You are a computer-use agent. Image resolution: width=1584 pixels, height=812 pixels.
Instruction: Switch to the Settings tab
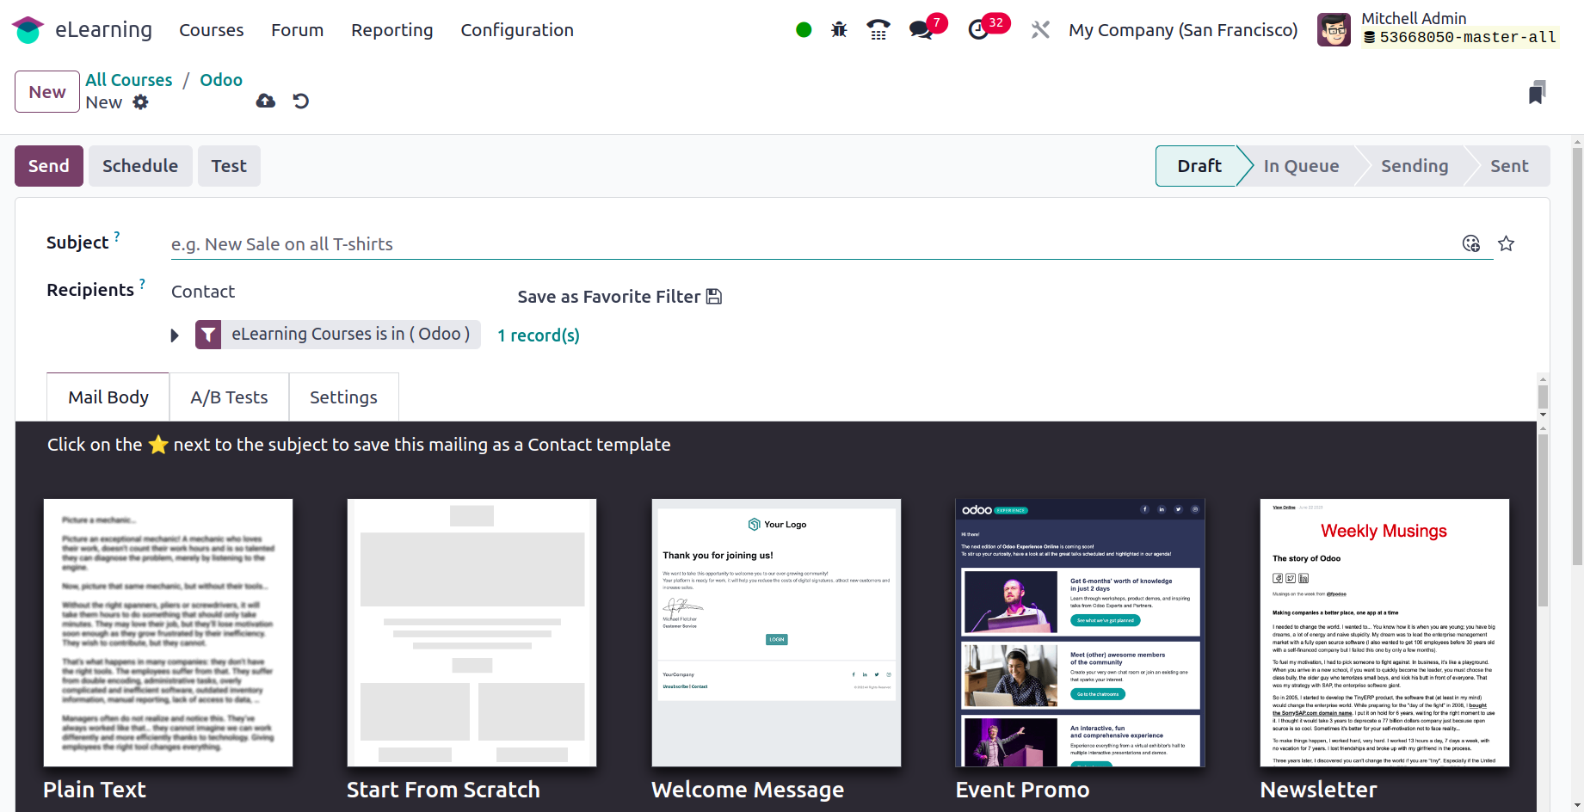(x=344, y=397)
